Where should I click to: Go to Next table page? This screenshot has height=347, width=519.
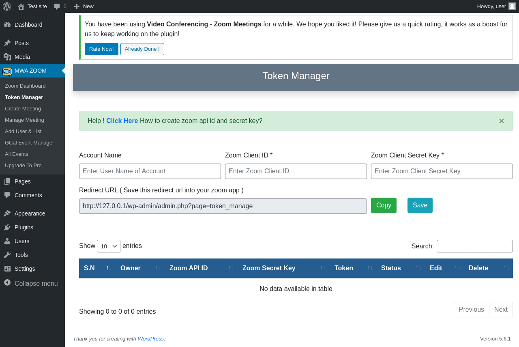501,310
